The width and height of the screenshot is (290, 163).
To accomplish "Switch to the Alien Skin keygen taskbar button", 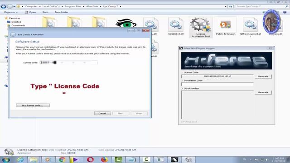I will coord(174,159).
